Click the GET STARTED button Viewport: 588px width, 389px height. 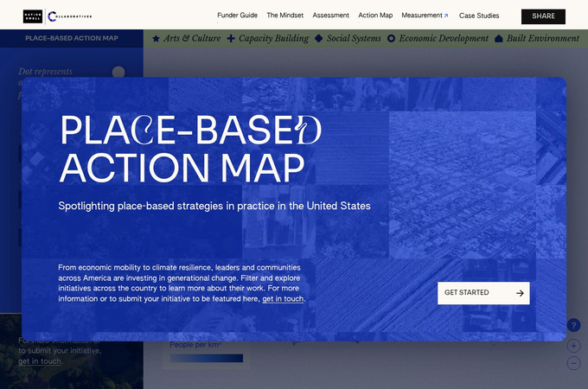[483, 293]
